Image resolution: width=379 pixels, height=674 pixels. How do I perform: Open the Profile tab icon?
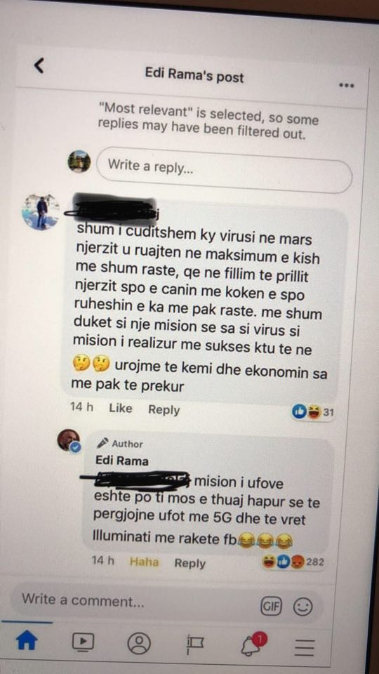pos(139,644)
